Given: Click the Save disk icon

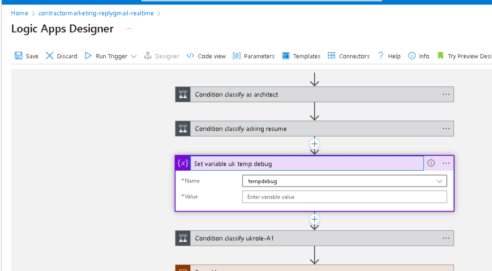Looking at the screenshot, I should pyautogui.click(x=19, y=56).
